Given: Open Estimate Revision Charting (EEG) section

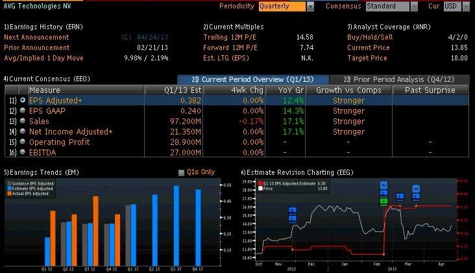Looking at the screenshot, I should tap(297, 172).
